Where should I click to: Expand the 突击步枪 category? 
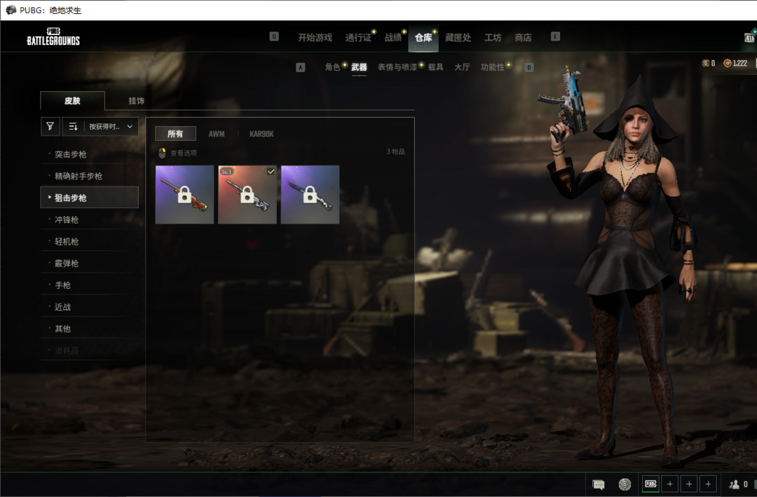(x=89, y=154)
